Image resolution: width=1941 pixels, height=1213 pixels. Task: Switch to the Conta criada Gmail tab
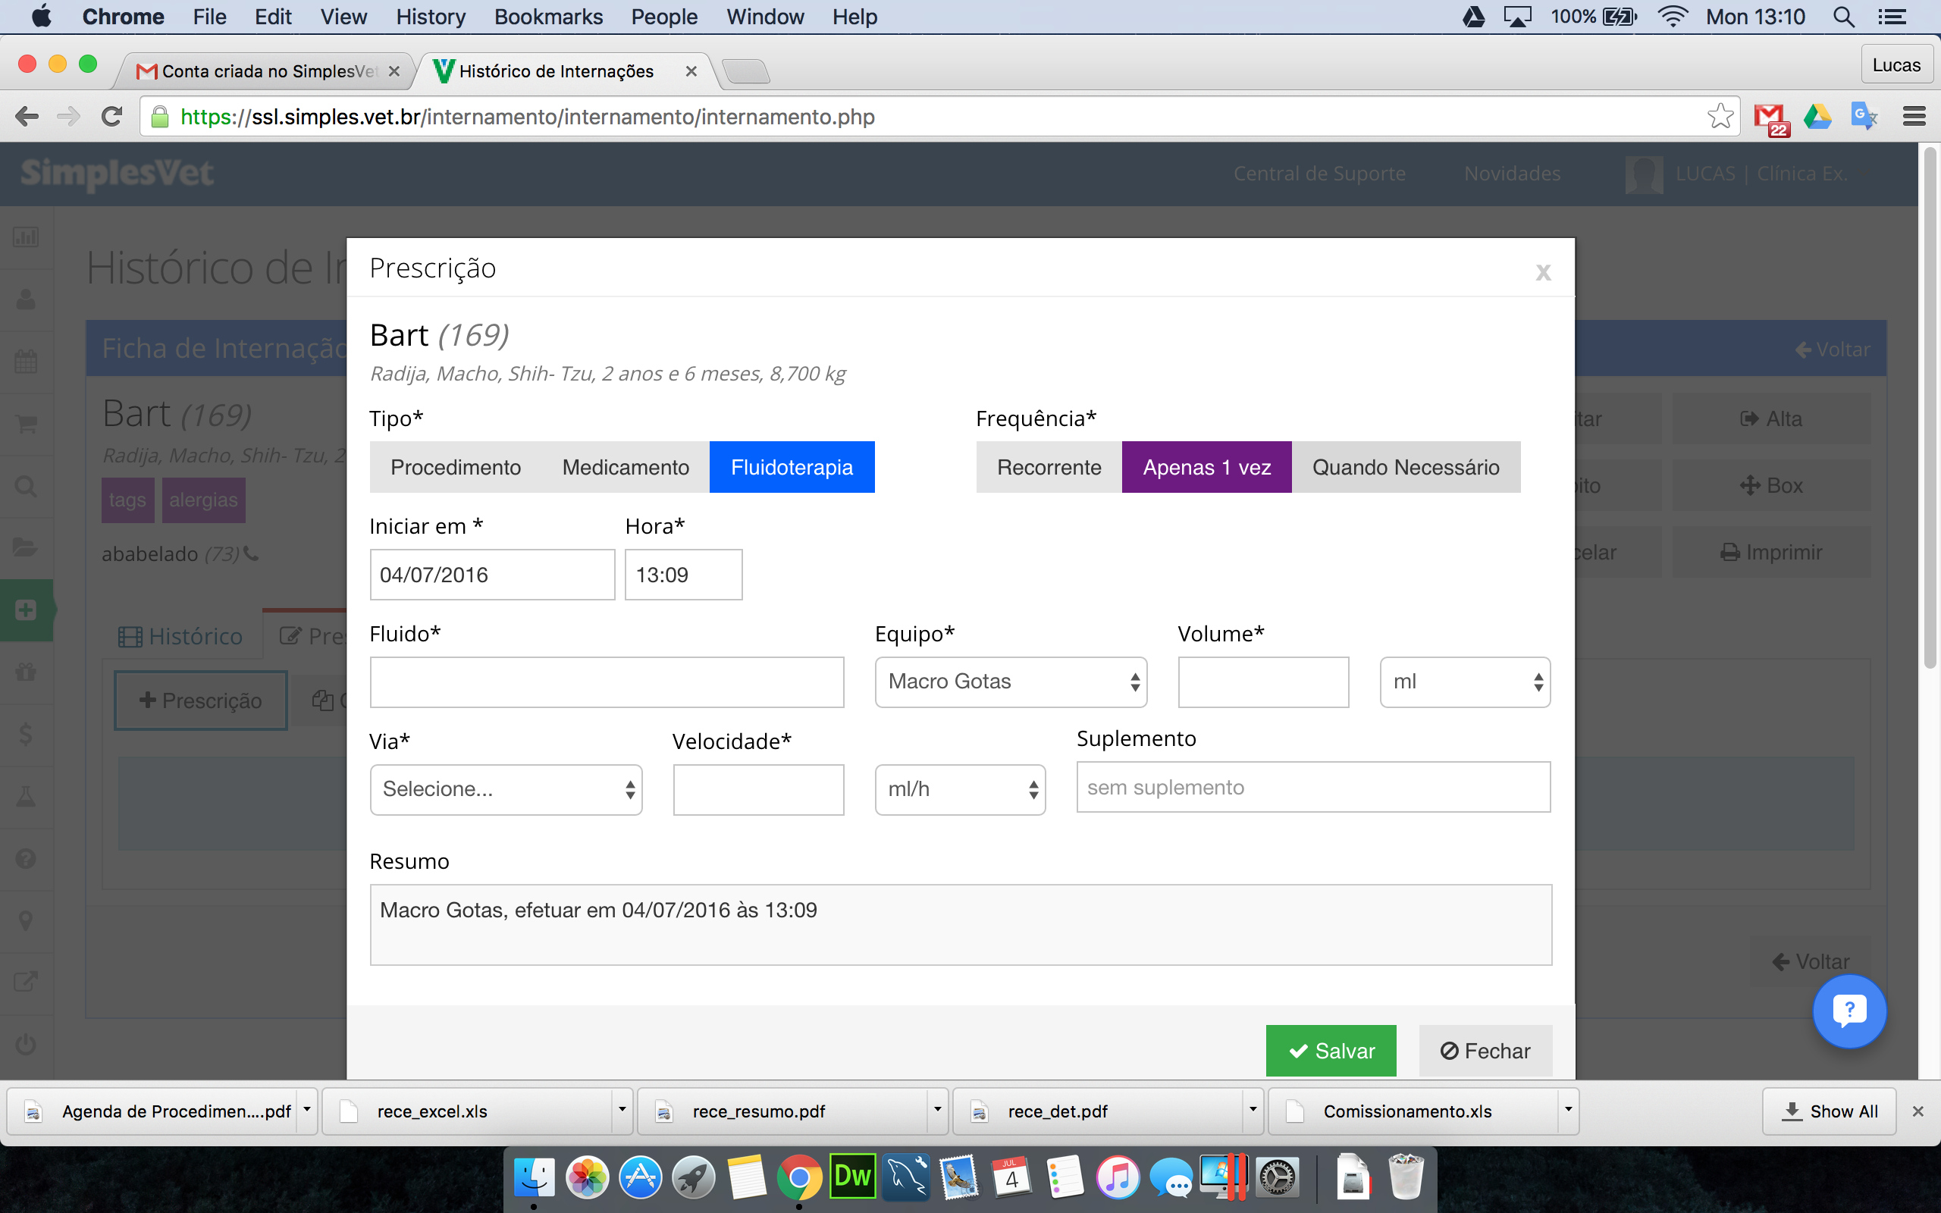click(267, 71)
